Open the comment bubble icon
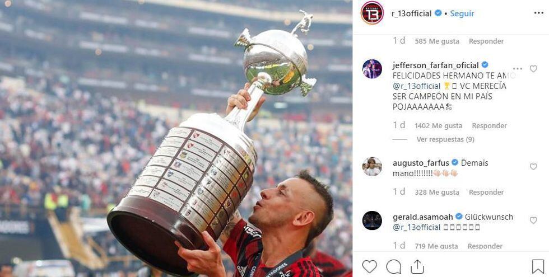Screen dimensions: 549x277 [393, 267]
